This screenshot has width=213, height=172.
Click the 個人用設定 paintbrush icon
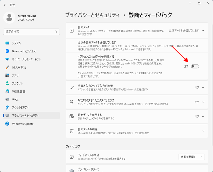[x=7, y=67]
